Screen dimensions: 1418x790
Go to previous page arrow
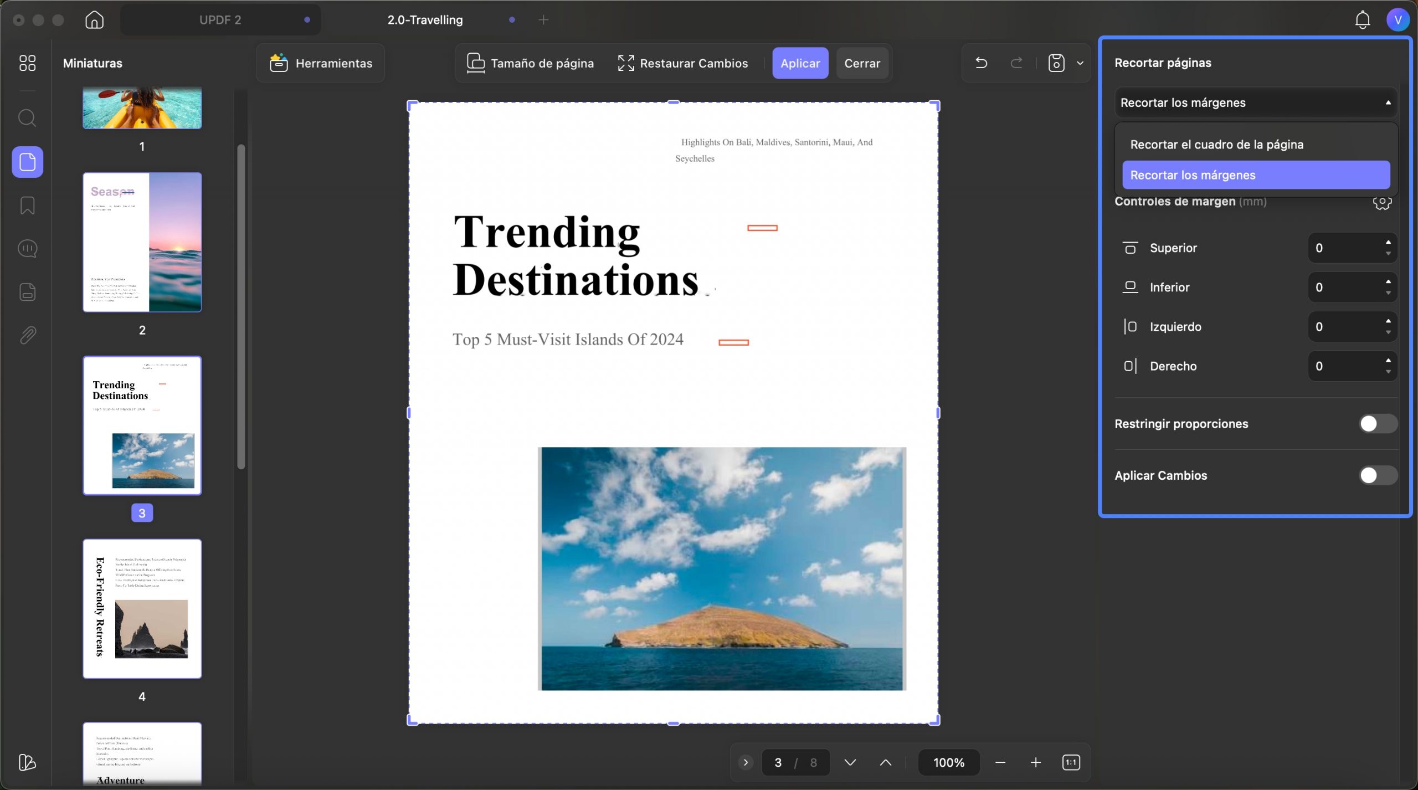pos(886,762)
